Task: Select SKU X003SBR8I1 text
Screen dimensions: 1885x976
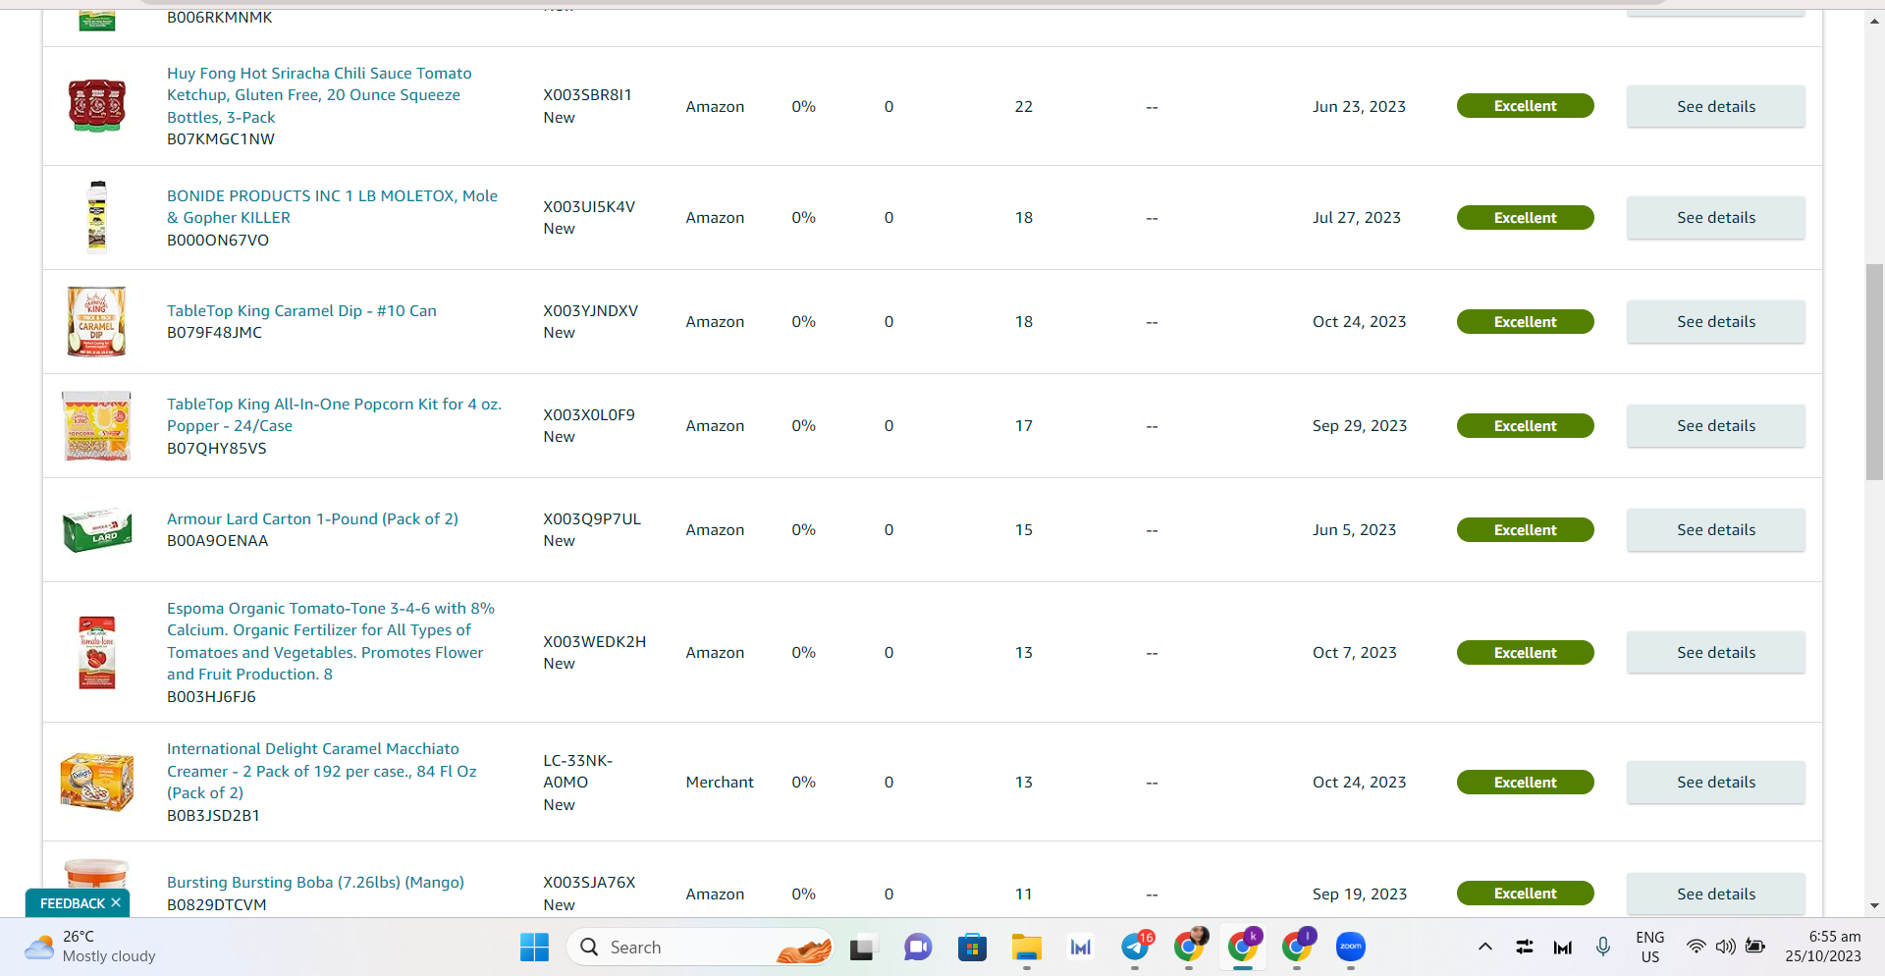Action: (x=587, y=94)
